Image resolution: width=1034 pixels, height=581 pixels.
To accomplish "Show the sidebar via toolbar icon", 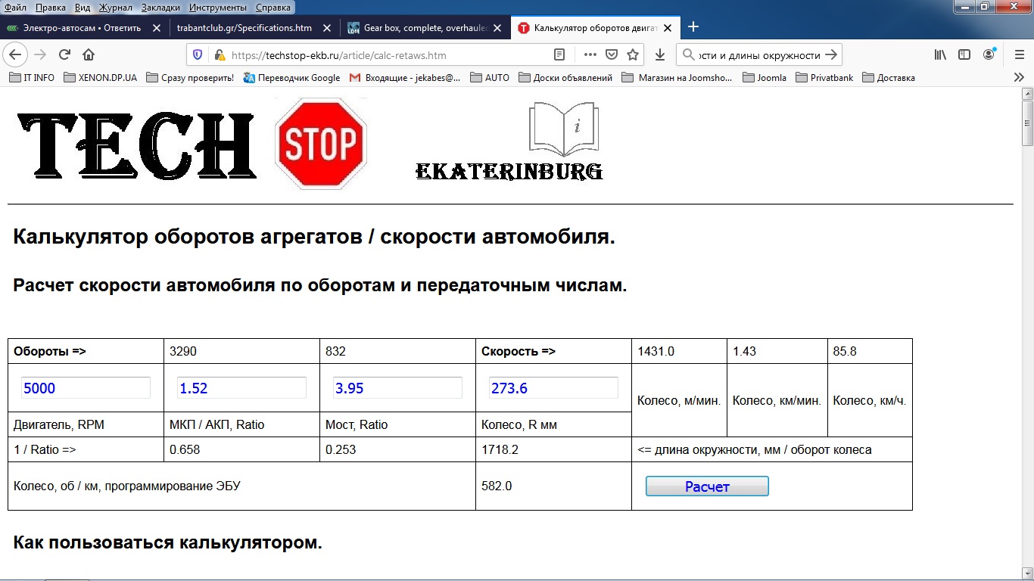I will pos(964,54).
